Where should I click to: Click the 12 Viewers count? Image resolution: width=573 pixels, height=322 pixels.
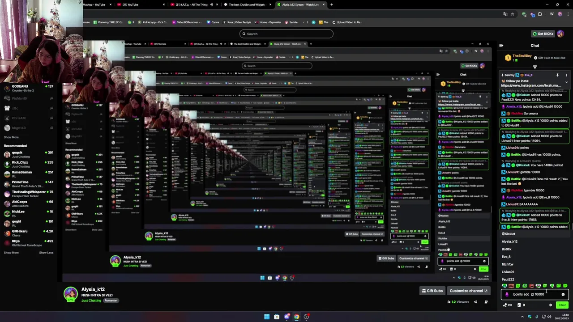[458, 302]
